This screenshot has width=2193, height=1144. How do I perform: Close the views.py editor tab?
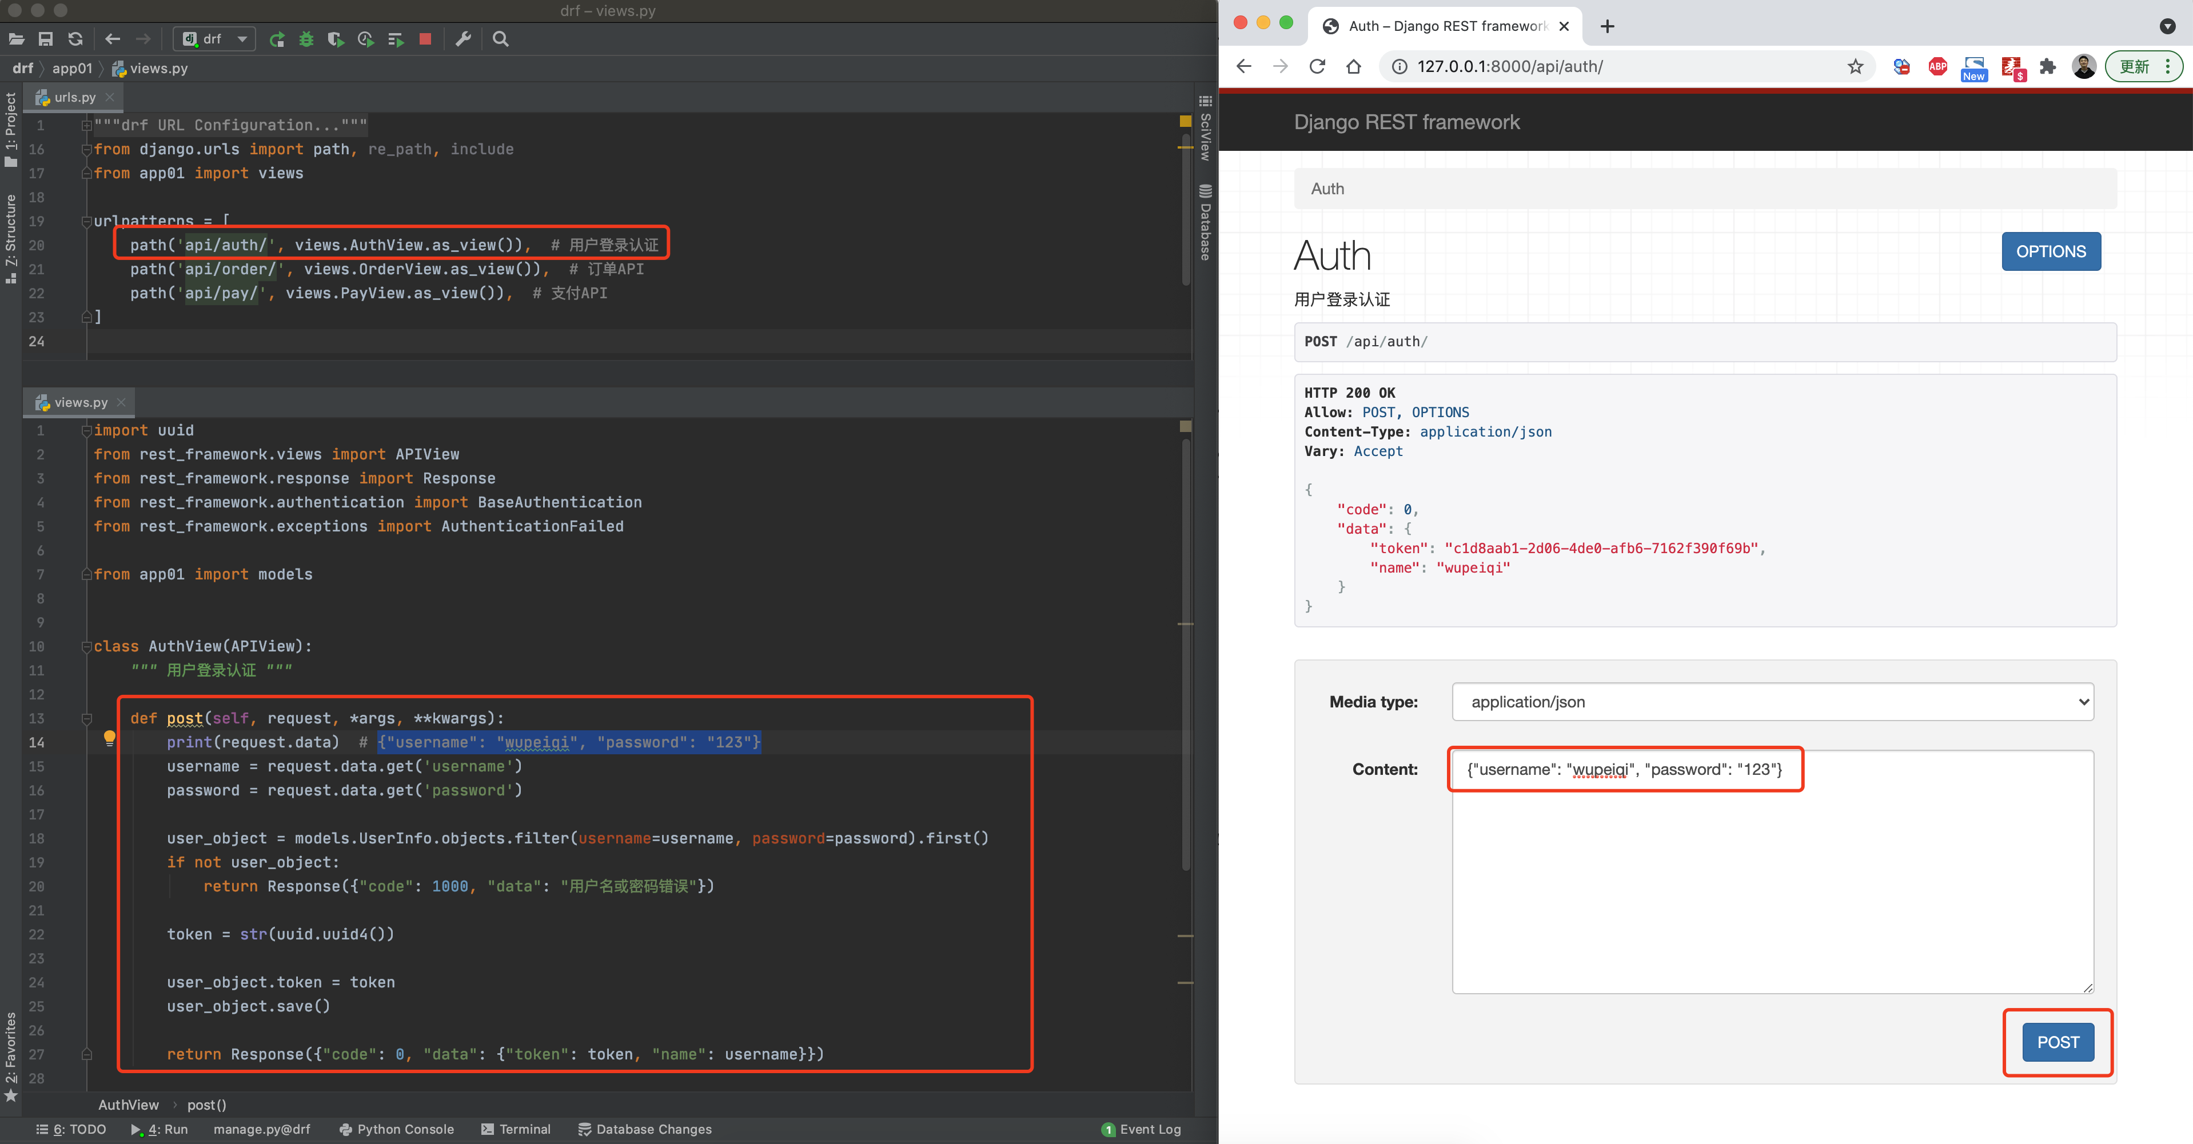121,403
